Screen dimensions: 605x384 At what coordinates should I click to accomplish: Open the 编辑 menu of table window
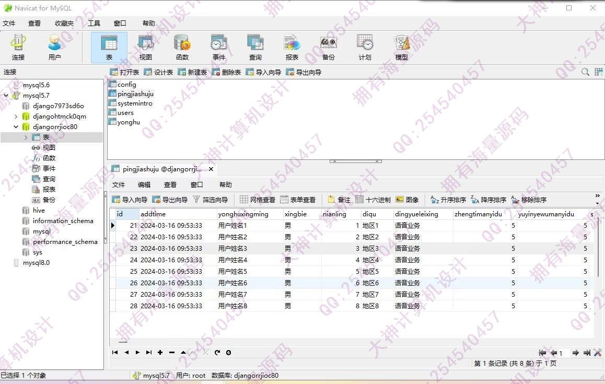pyautogui.click(x=144, y=184)
